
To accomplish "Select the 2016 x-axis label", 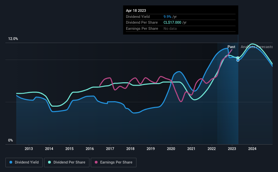I will tap(90, 149).
